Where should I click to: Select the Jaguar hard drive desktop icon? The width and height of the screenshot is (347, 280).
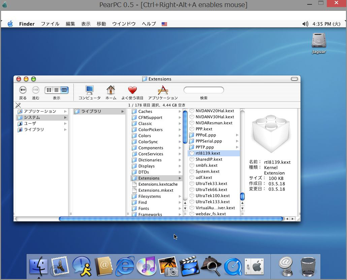[x=319, y=40]
